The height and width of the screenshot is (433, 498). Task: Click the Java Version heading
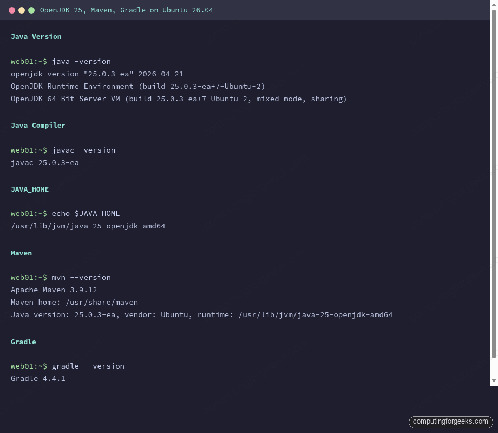[36, 36]
